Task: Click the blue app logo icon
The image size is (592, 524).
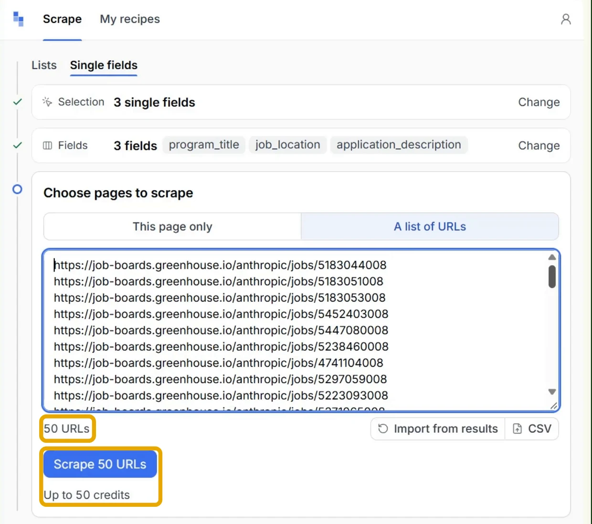Action: (x=19, y=19)
